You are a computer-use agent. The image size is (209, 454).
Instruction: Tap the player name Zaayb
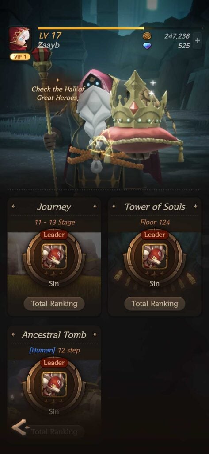(49, 46)
